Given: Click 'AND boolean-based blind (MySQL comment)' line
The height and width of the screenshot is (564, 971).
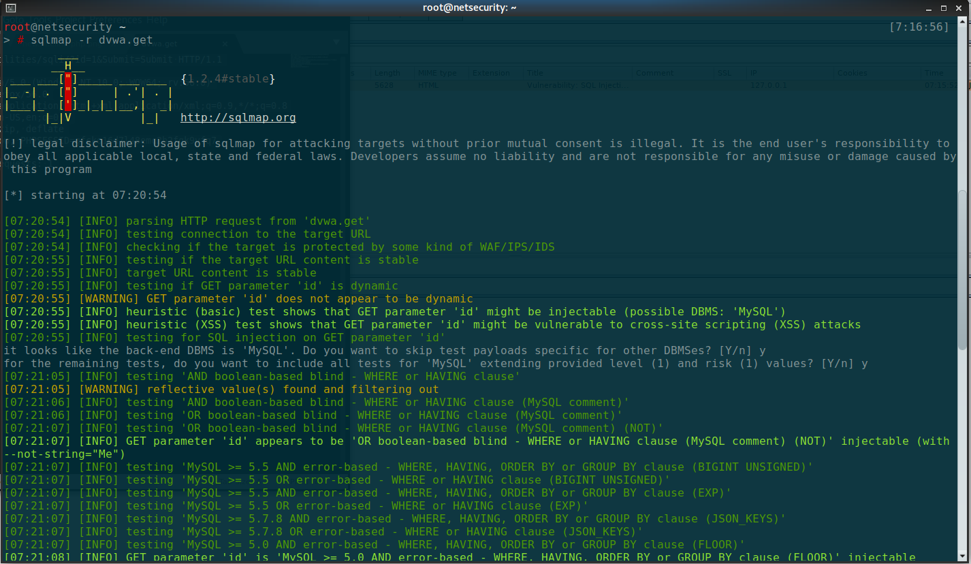Looking at the screenshot, I should (317, 403).
